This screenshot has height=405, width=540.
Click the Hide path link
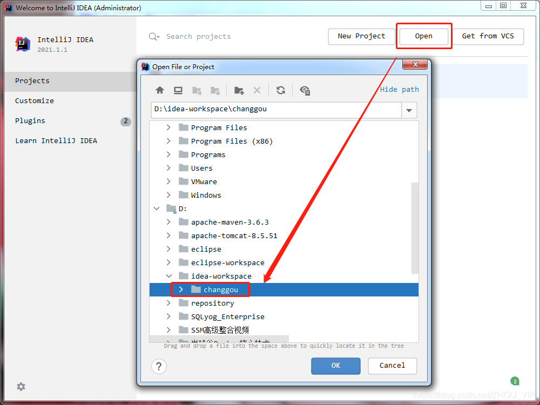point(400,90)
